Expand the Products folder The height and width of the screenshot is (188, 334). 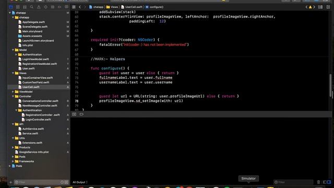13,147
